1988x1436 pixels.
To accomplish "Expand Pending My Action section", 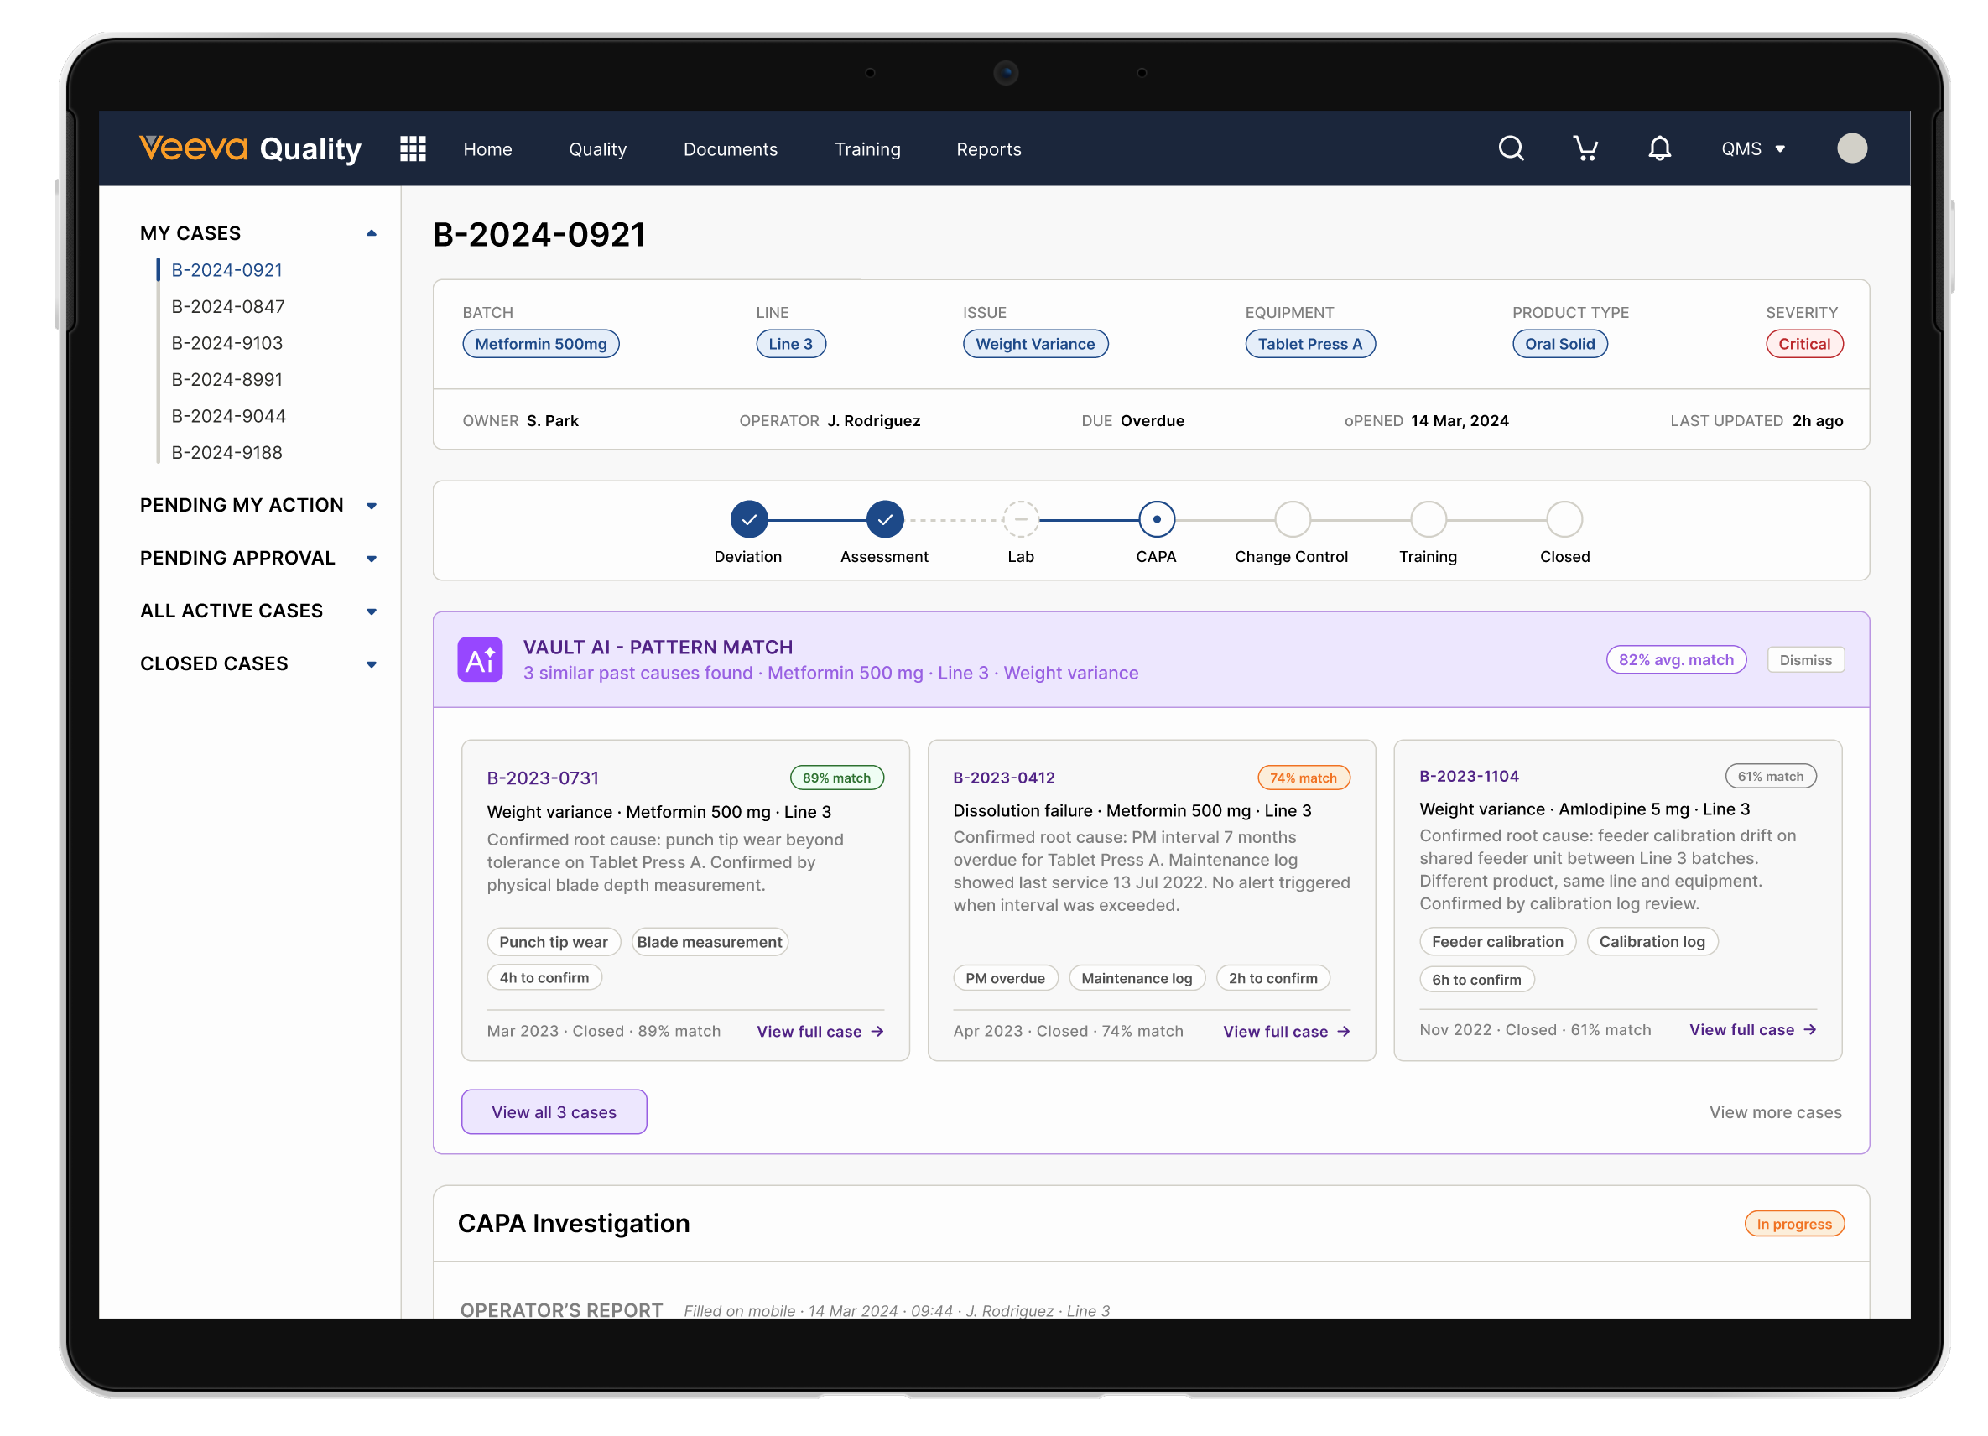I will tap(372, 506).
